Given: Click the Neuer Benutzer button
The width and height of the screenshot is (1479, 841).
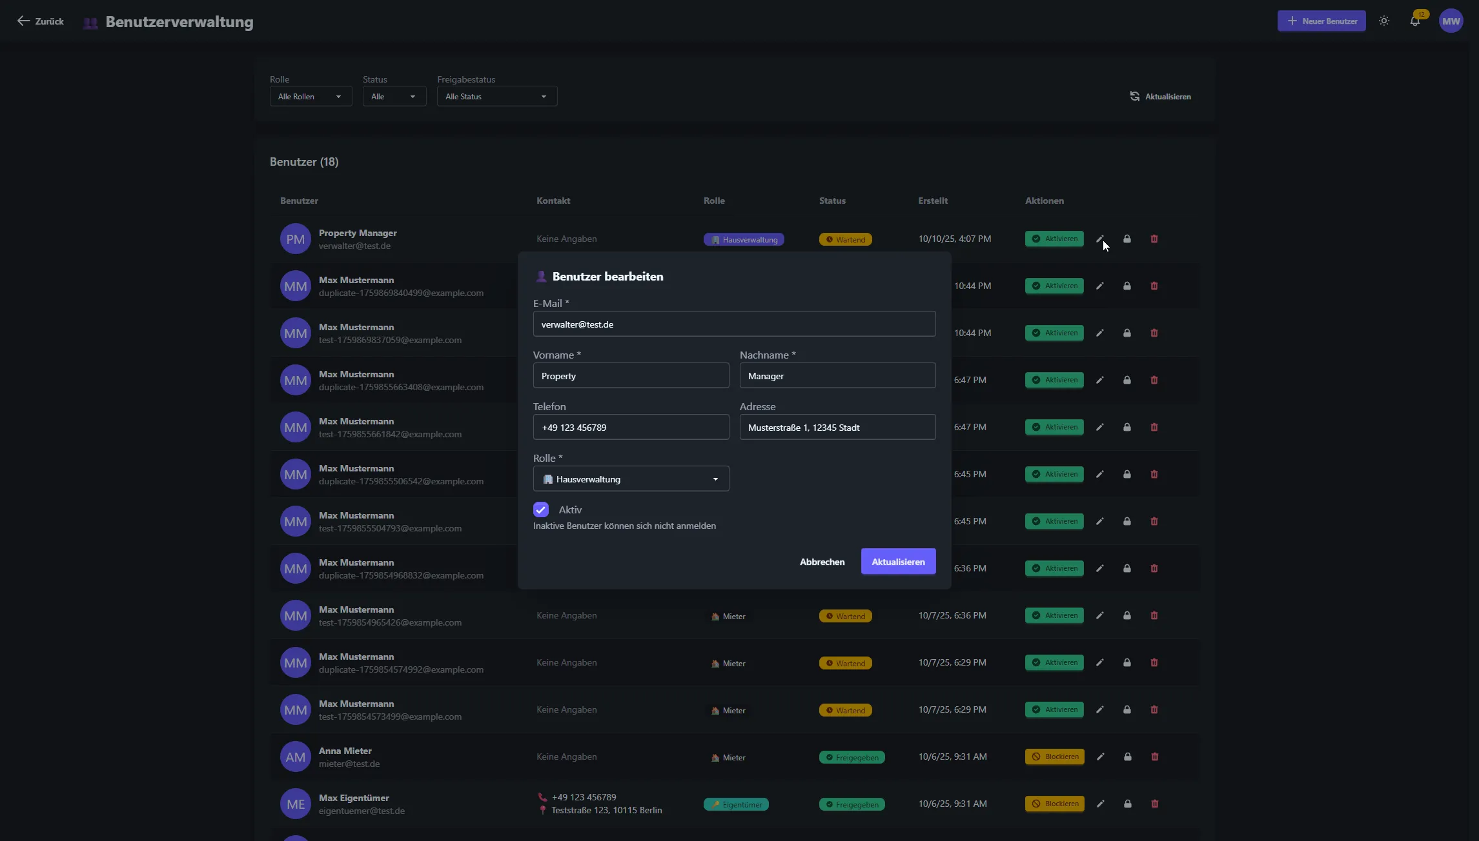Looking at the screenshot, I should 1321,21.
